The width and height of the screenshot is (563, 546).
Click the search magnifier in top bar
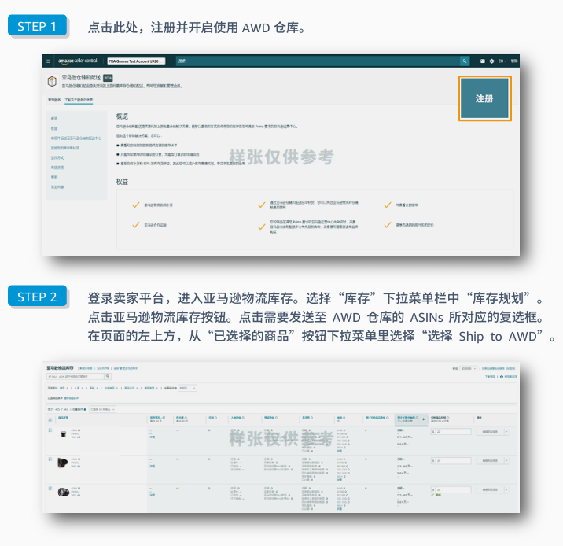465,61
